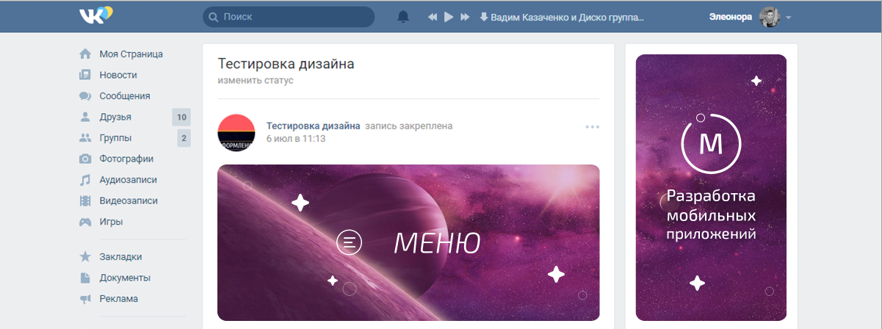
Task: Open pinned post three-dots options menu
Action: [593, 127]
